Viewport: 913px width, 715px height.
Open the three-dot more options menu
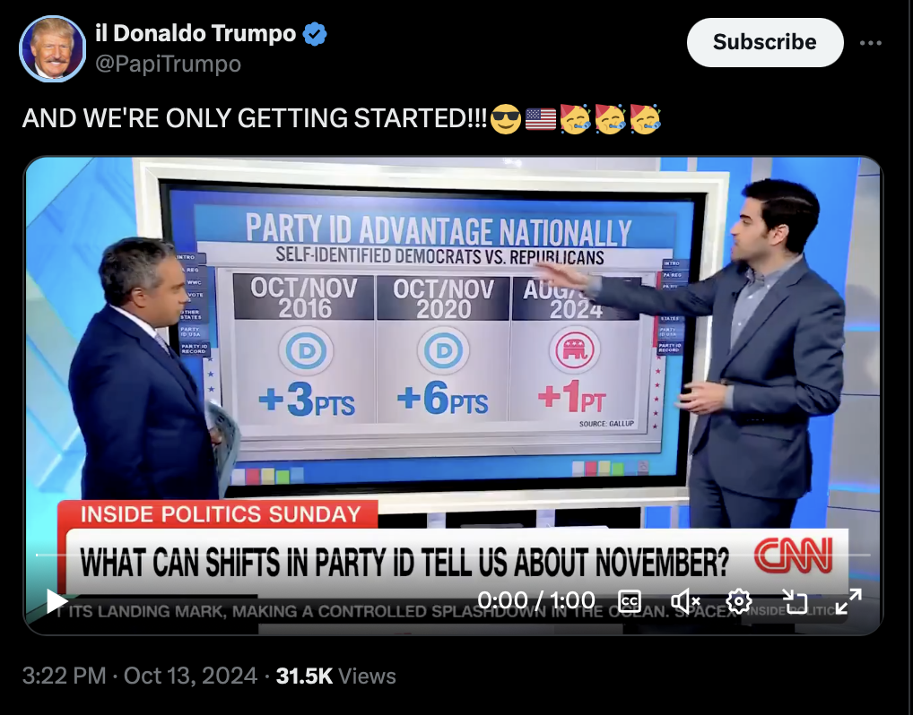(x=871, y=43)
